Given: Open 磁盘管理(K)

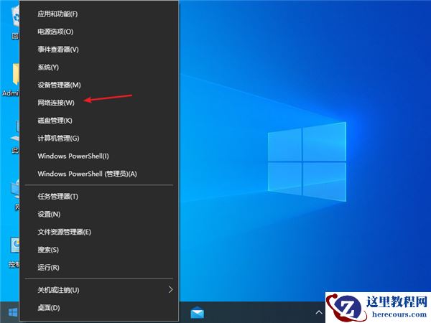Looking at the screenshot, I should click(99, 121).
